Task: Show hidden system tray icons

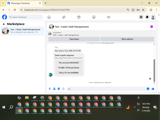Action: (135, 107)
